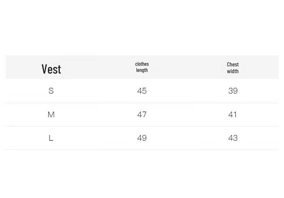Click the word clothes in header
This screenshot has width=284, height=198.
point(142,64)
